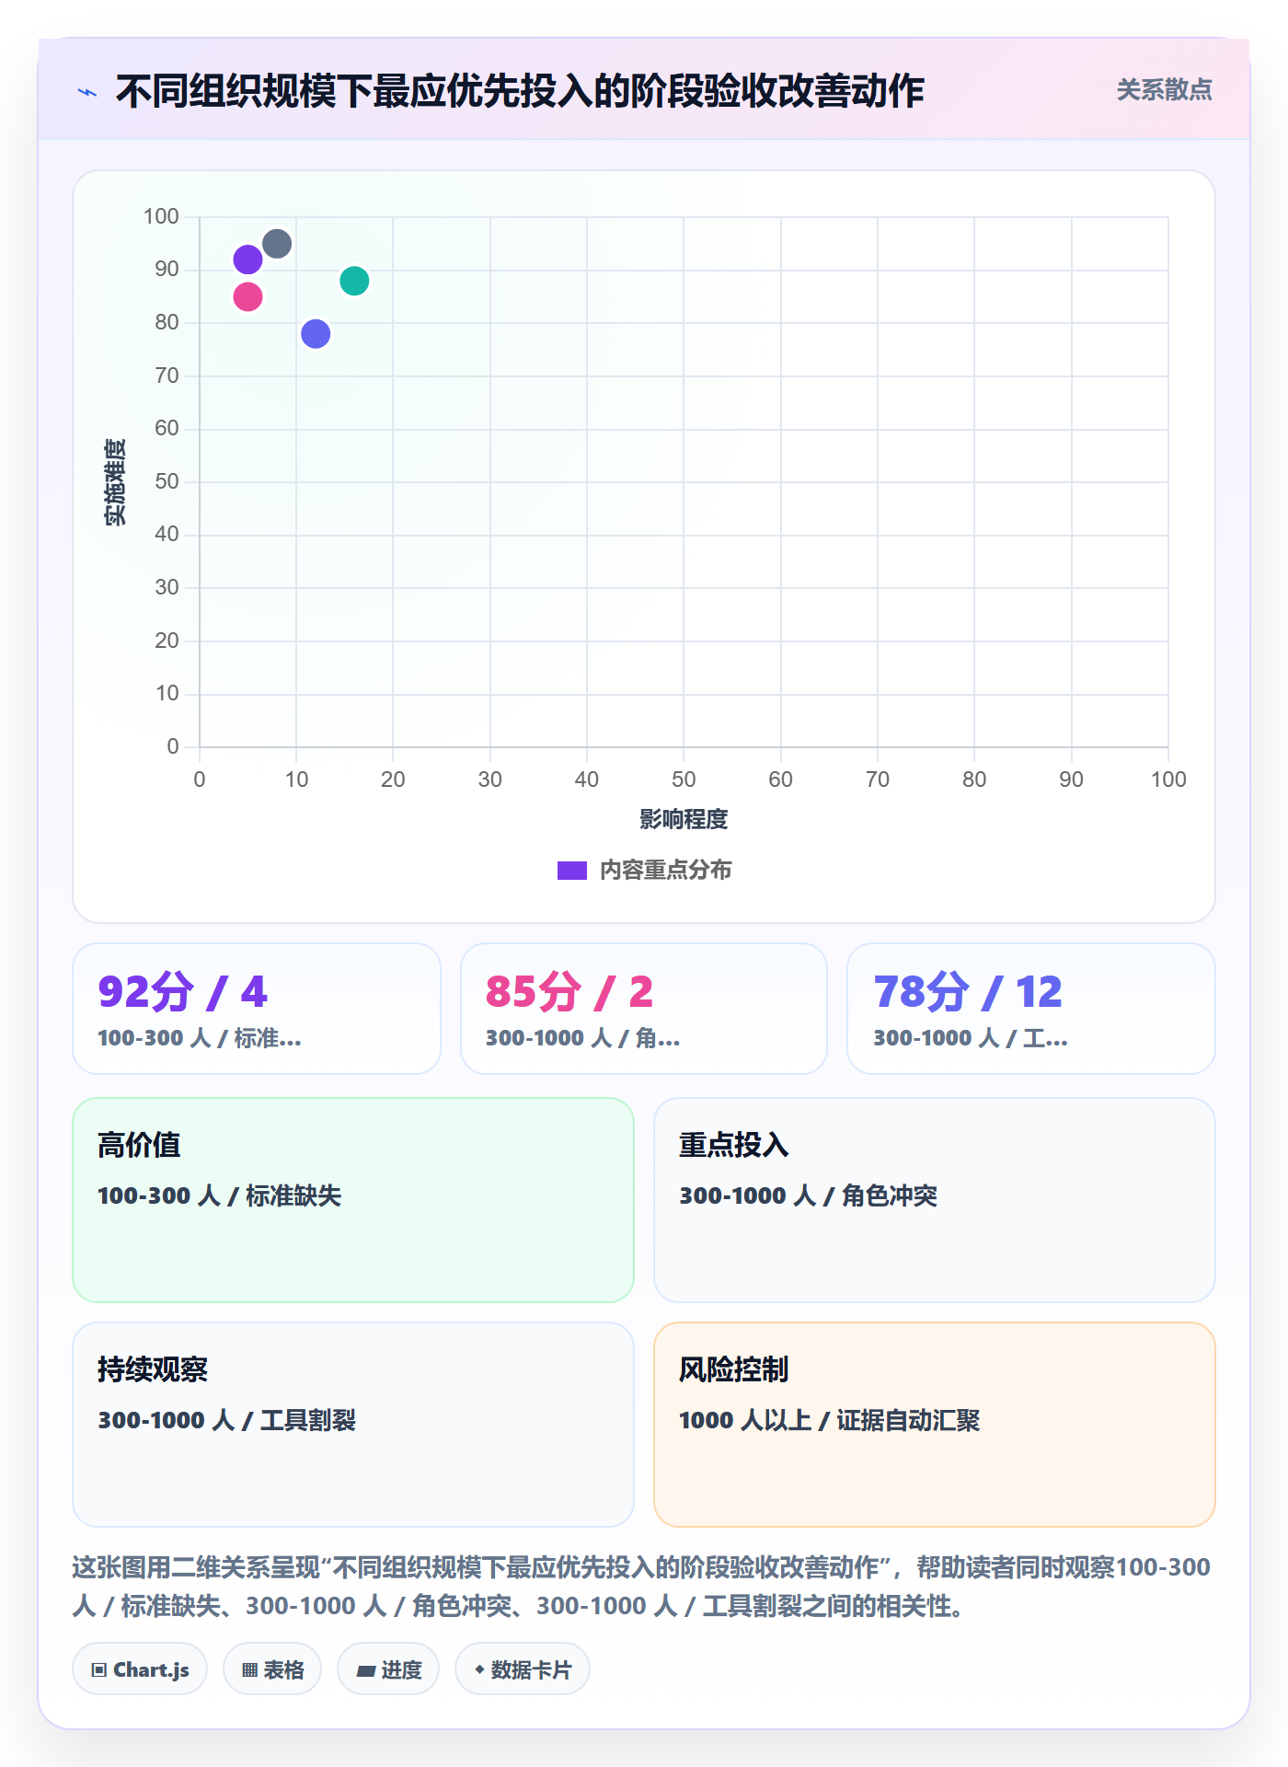The image size is (1288, 1767).
Task: Click the text 300-1000 人 / 工具割裂 under 持续观察
Action: pos(227,1420)
